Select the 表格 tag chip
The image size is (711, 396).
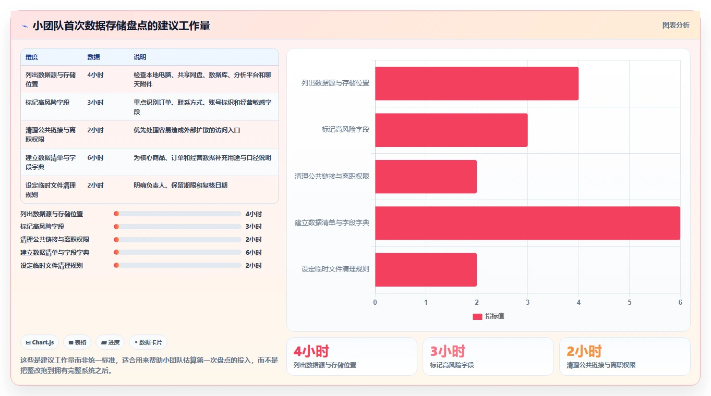click(x=77, y=342)
